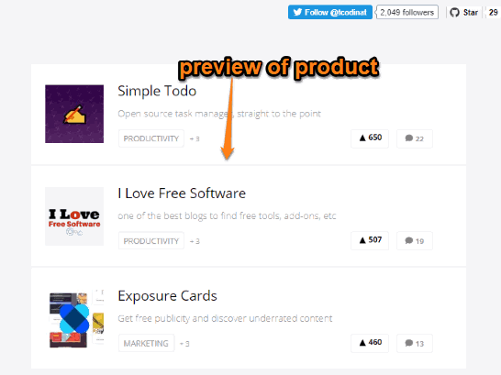Image resolution: width=501 pixels, height=375 pixels.
Task: Open the GitHub star count 29
Action: point(493,13)
